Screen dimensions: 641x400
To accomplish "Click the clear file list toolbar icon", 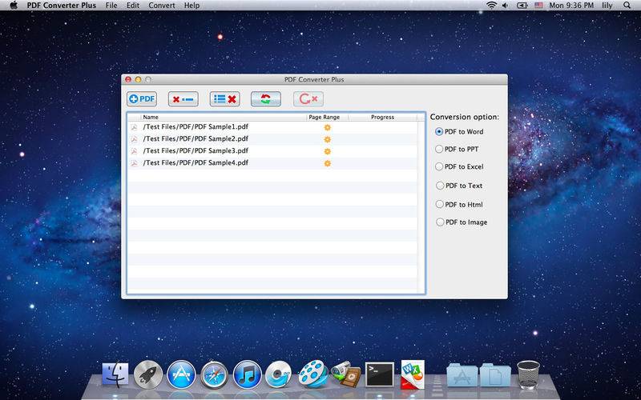I will pos(225,98).
